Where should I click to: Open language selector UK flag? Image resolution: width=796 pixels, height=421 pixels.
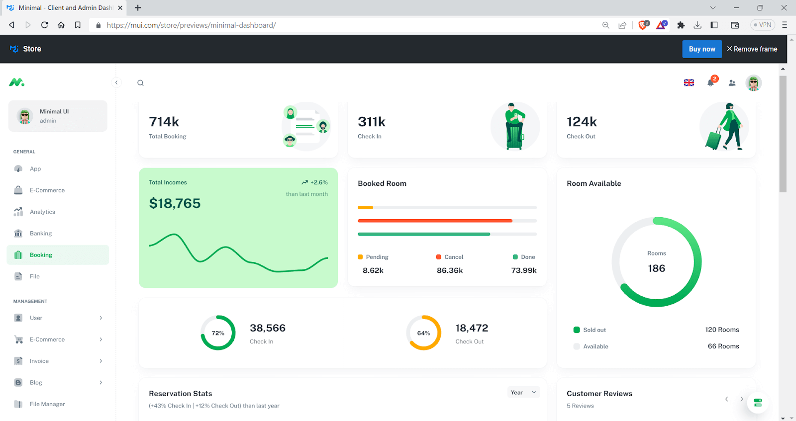[689, 83]
